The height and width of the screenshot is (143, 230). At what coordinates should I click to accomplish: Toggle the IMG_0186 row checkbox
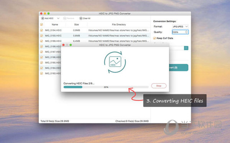[x=41, y=57]
